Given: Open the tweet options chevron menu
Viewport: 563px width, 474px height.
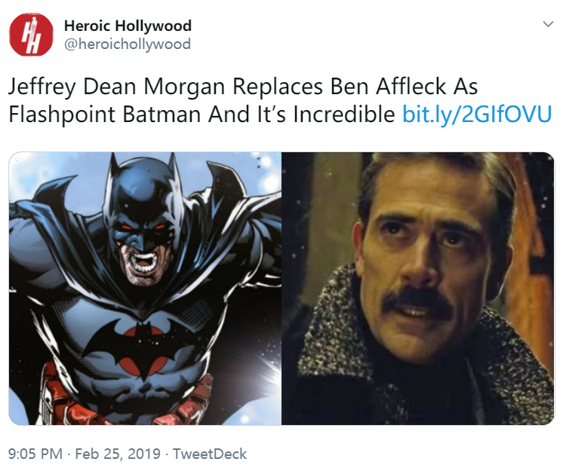Looking at the screenshot, I should click(548, 24).
